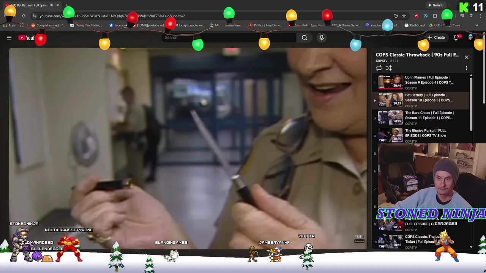
Task: Open the Disney Pin Trading bookmark
Action: [x=86, y=25]
